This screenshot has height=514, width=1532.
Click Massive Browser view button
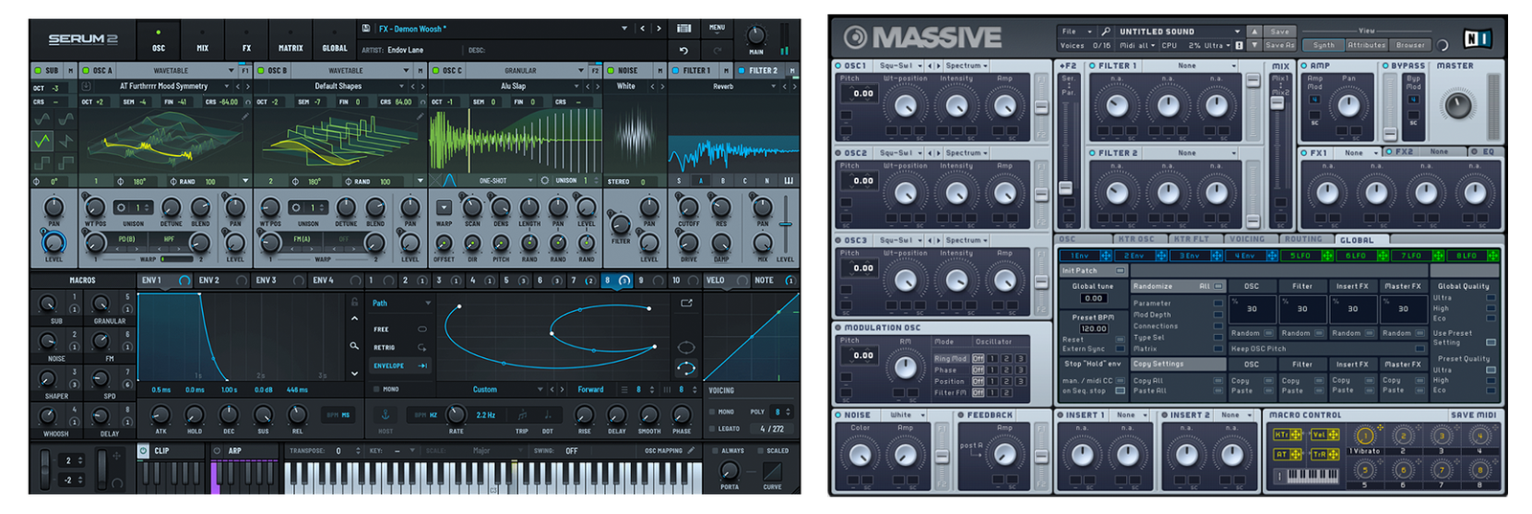(x=1410, y=45)
